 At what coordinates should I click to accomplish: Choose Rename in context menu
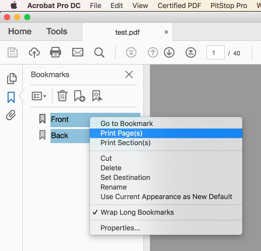point(166,187)
